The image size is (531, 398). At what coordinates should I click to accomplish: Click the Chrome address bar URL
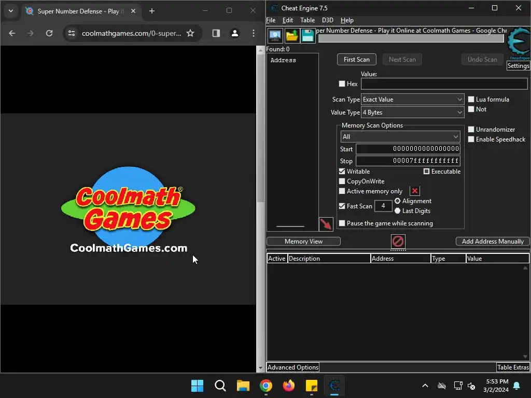coord(131,33)
